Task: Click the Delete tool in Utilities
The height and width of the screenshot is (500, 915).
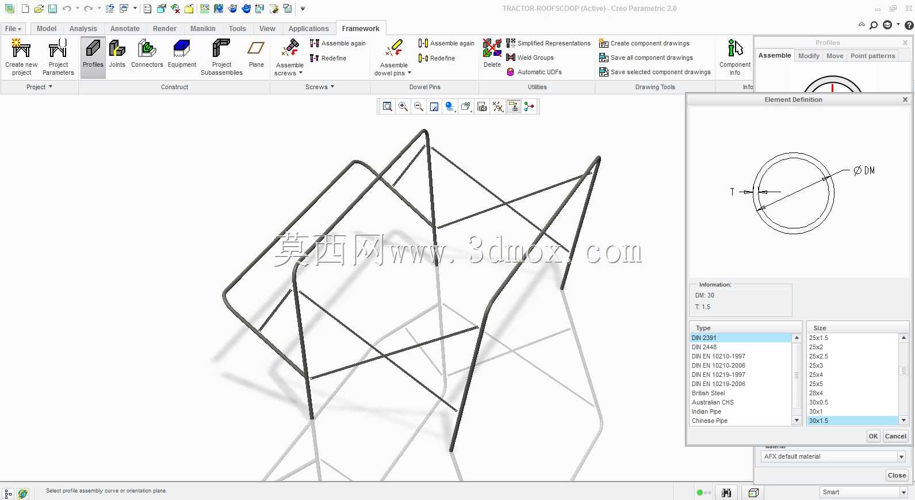Action: coord(492,54)
